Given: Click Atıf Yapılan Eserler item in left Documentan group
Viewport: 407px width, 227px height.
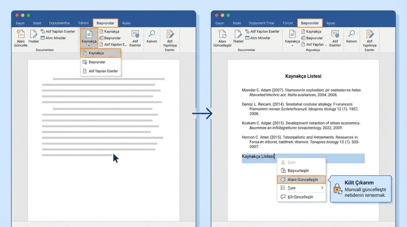Looking at the screenshot, I should 58,31.
